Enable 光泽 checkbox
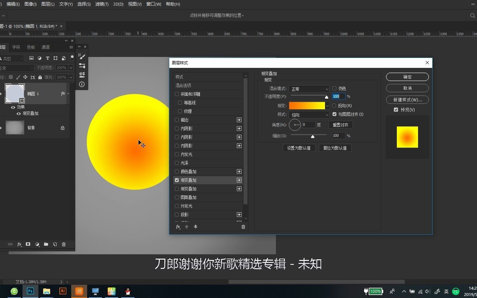Viewport: 477px width, 298px height. [177, 163]
